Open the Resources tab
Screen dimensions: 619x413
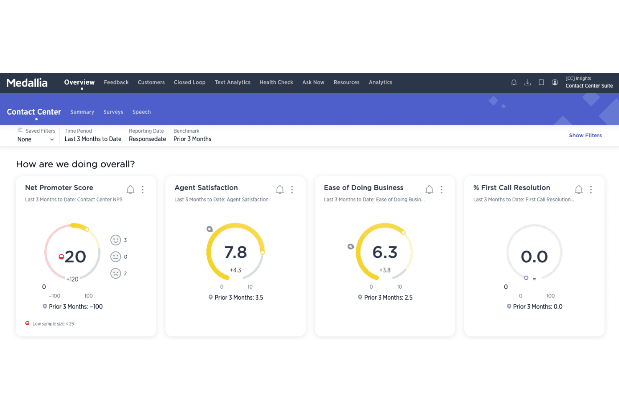point(347,82)
